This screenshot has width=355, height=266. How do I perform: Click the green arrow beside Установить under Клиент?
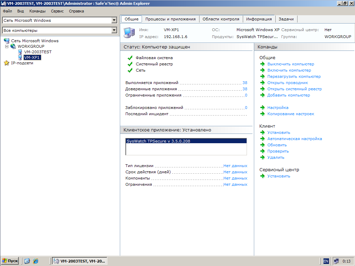pyautogui.click(x=263, y=132)
